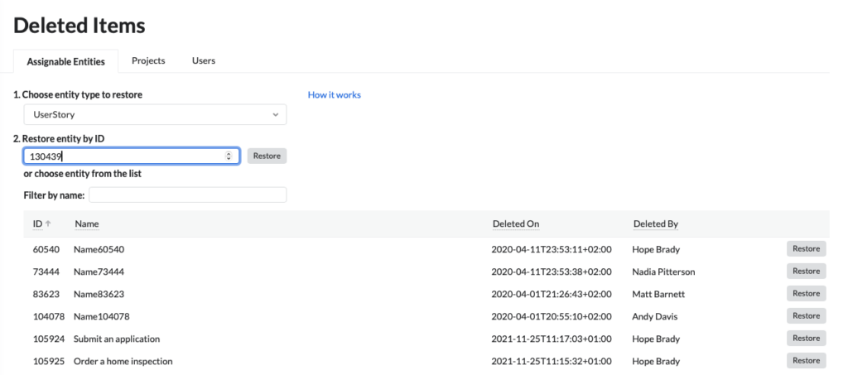Viewport: 848px width, 375px height.
Task: Switch to the Users tab
Action: point(204,60)
